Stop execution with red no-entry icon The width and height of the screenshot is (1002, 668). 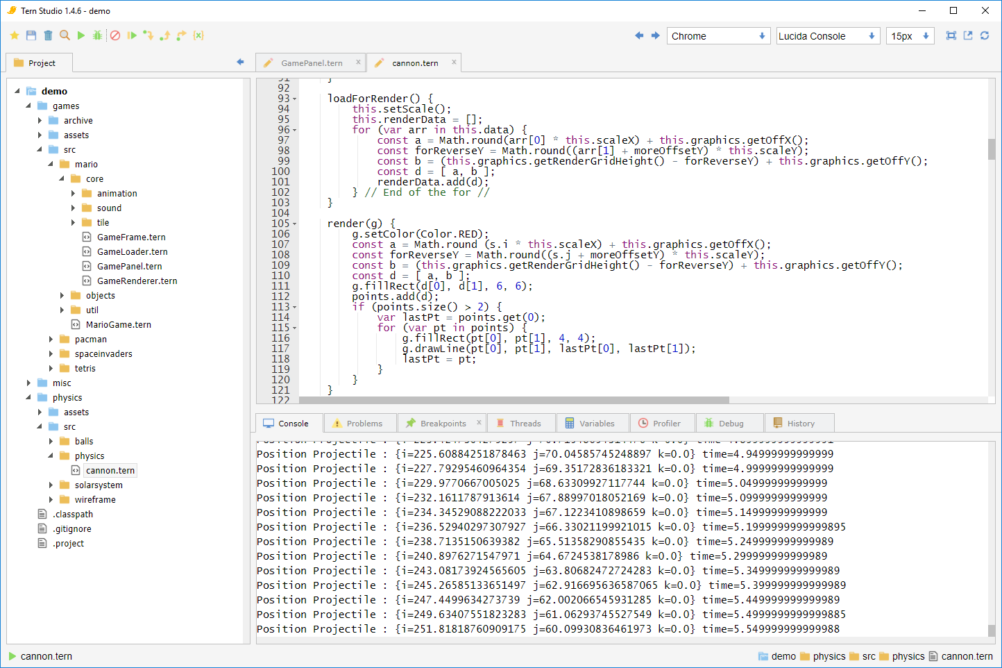click(115, 35)
